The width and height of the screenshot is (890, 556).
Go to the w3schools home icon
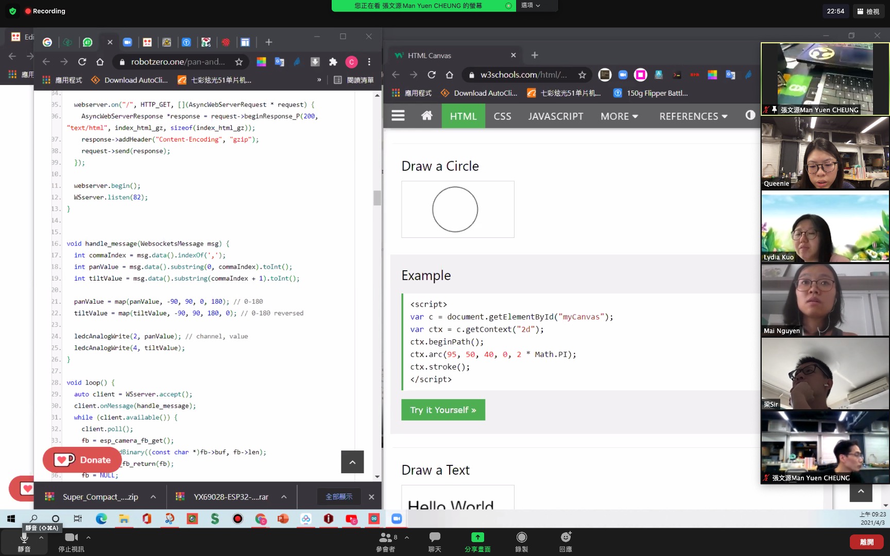coord(427,116)
